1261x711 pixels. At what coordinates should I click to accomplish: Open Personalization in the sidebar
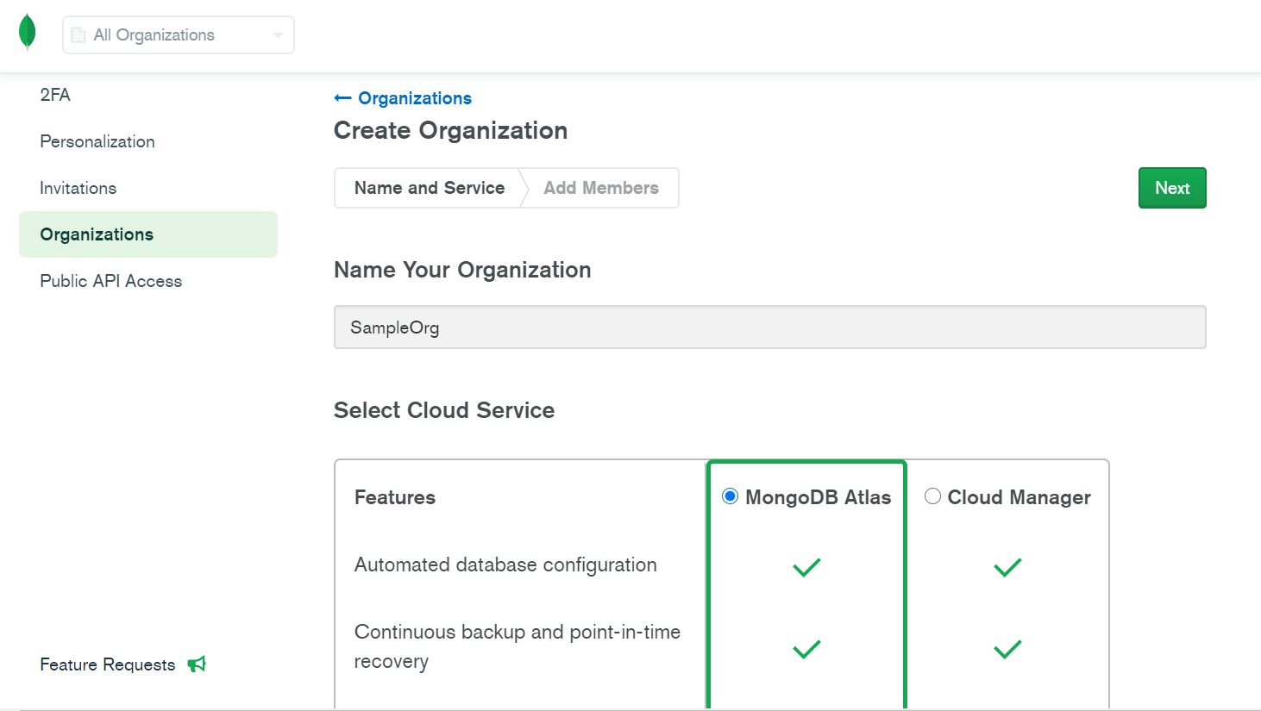pos(97,140)
